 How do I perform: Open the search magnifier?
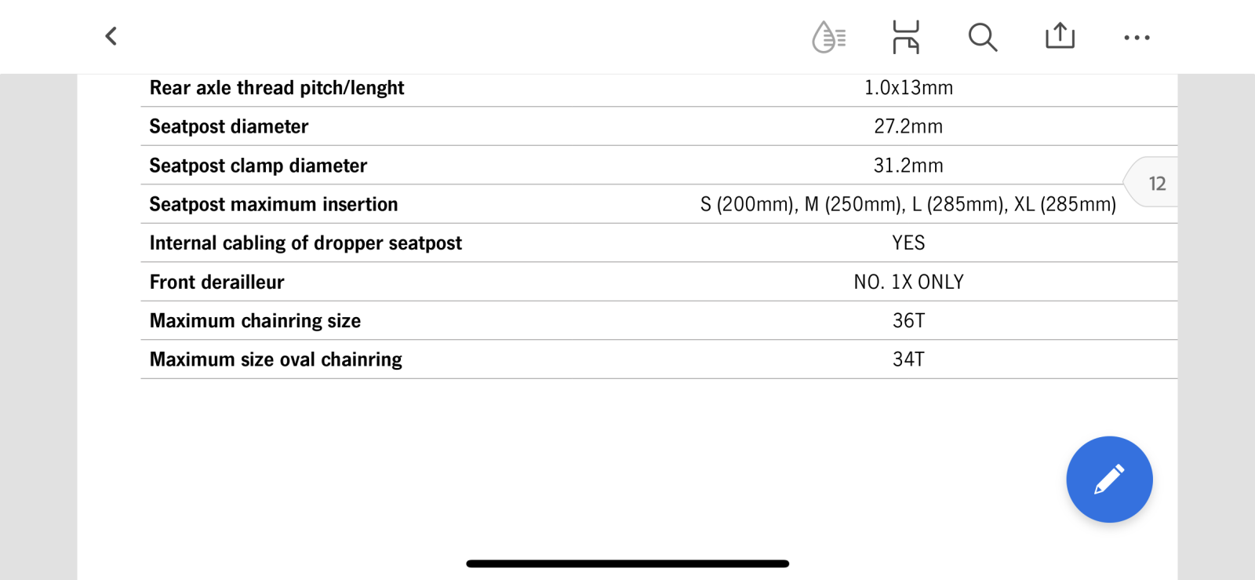(982, 37)
